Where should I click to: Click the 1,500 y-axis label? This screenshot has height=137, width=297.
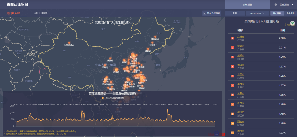(12, 106)
